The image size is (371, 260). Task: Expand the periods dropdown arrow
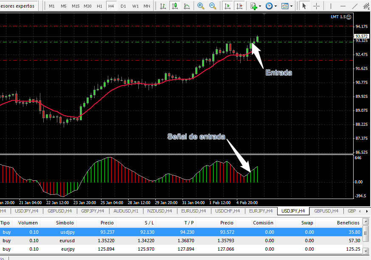click(275, 6)
